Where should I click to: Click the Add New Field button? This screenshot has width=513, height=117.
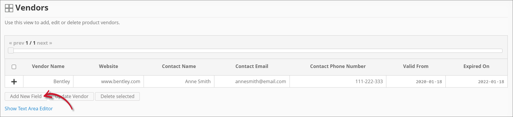[x=26, y=97]
